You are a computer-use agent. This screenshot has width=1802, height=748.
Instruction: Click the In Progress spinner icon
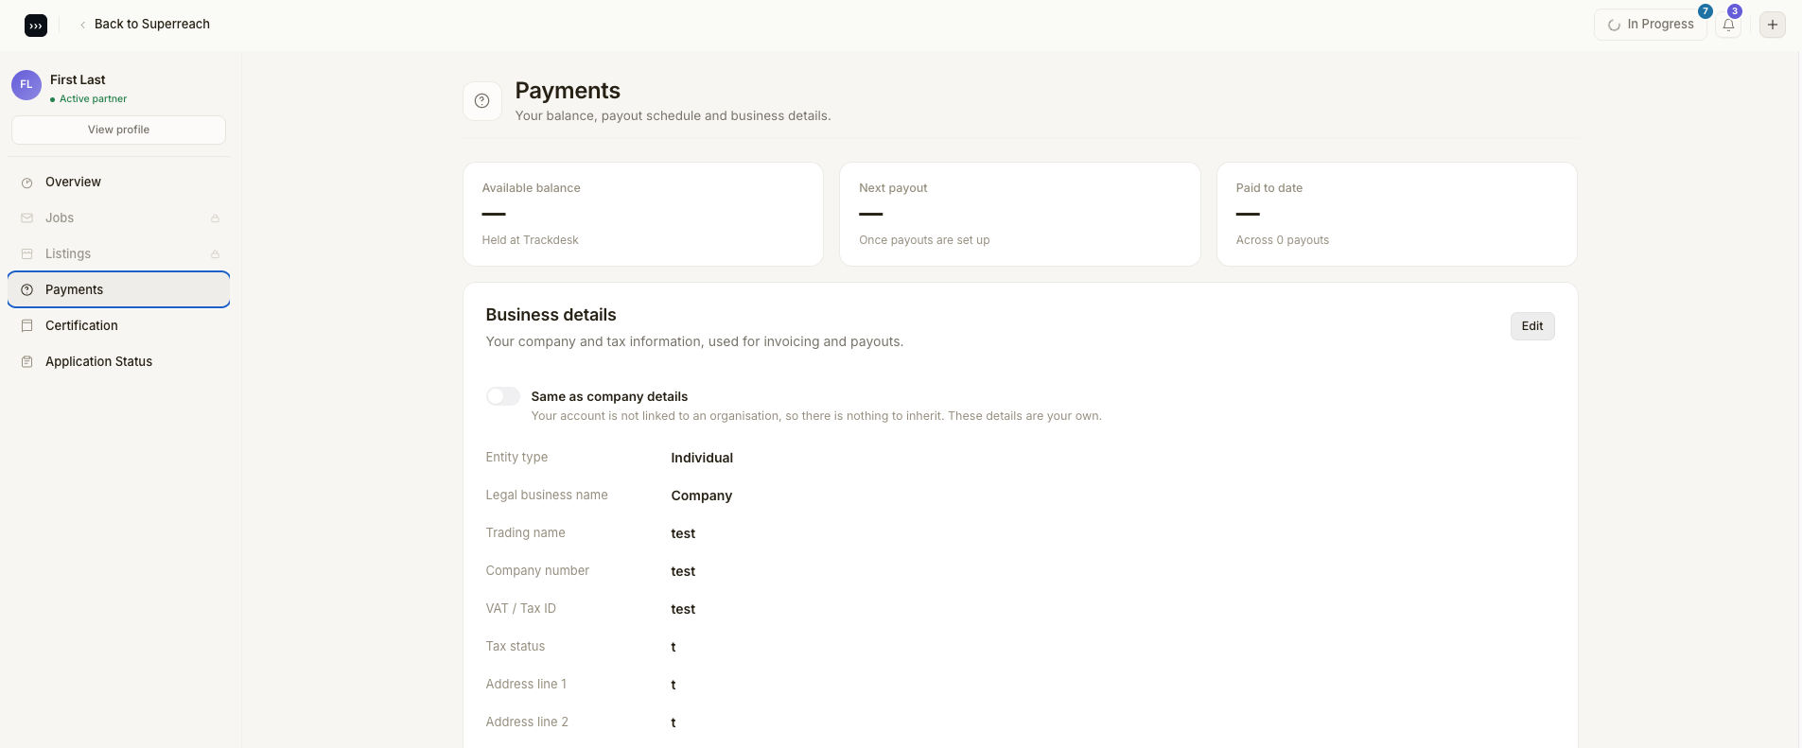tap(1614, 26)
